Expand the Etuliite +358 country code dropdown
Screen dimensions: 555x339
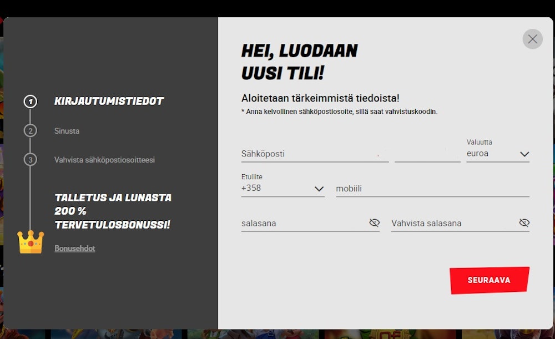[x=282, y=189]
